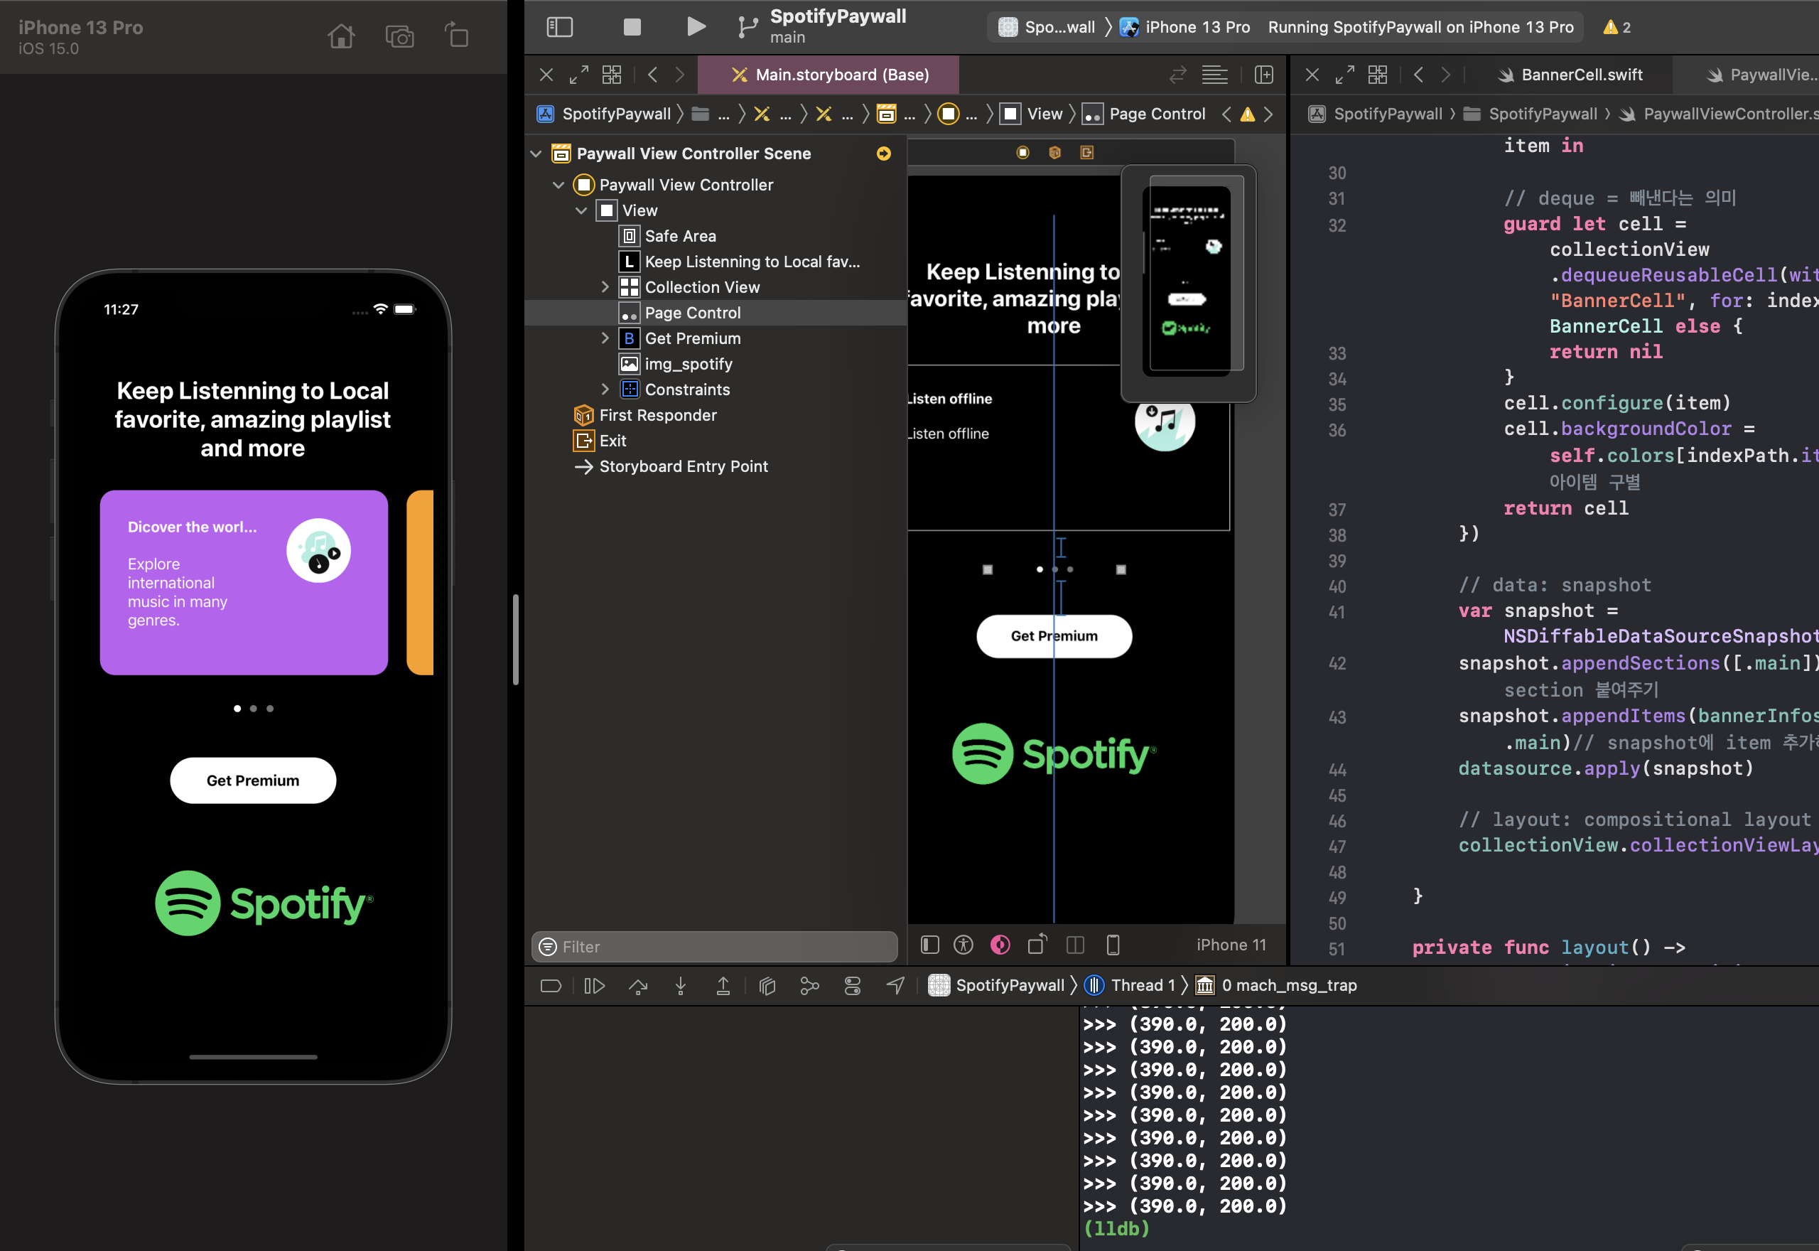Select the Main.storyboard (Base) tab
Image resolution: width=1819 pixels, height=1251 pixels.
[828, 75]
